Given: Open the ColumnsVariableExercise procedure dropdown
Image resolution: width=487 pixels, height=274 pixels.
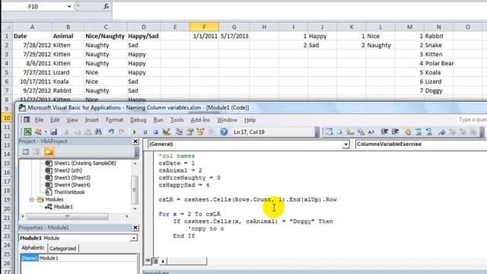Looking at the screenshot, I should [x=421, y=145].
